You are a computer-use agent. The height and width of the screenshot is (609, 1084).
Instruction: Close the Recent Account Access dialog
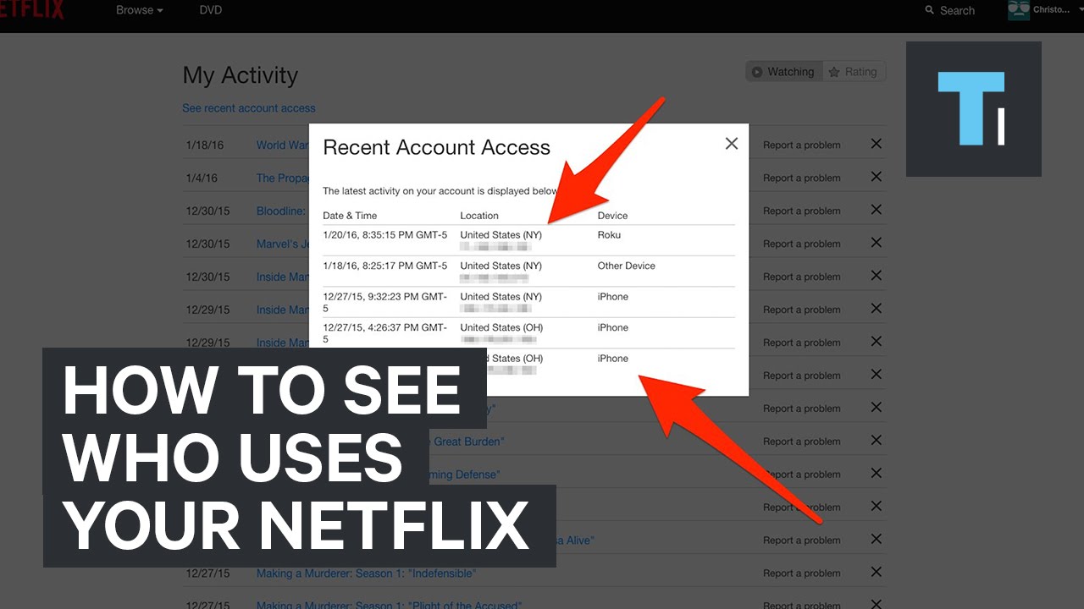732,144
